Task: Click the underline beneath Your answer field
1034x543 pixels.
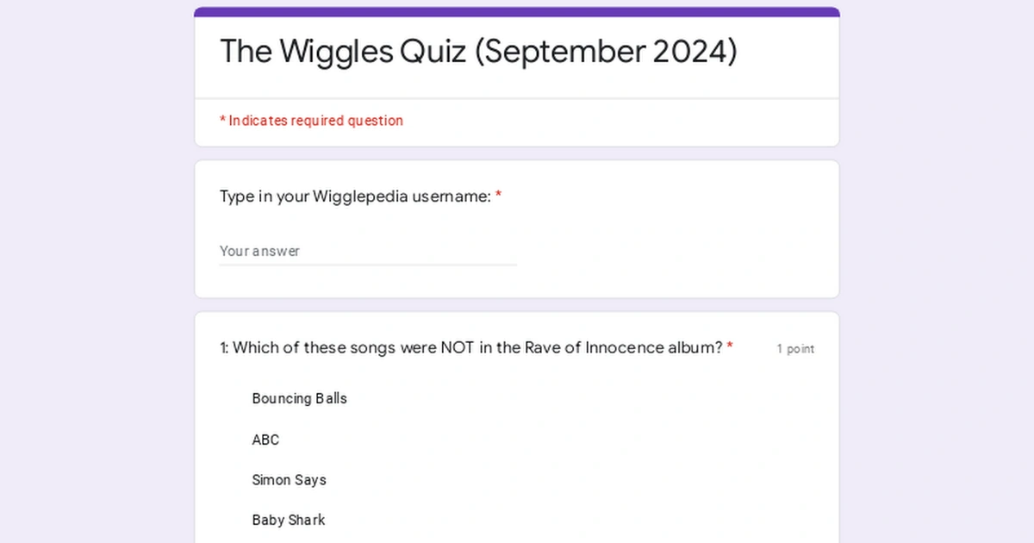Action: point(367,265)
